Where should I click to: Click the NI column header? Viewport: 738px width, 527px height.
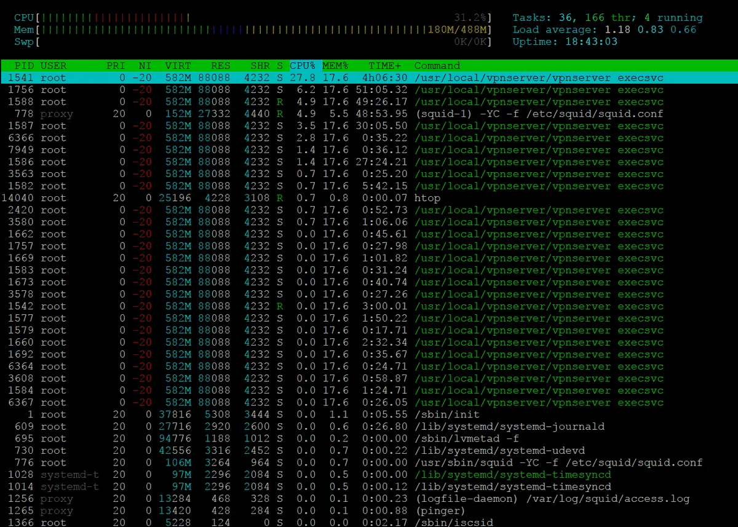(145, 66)
